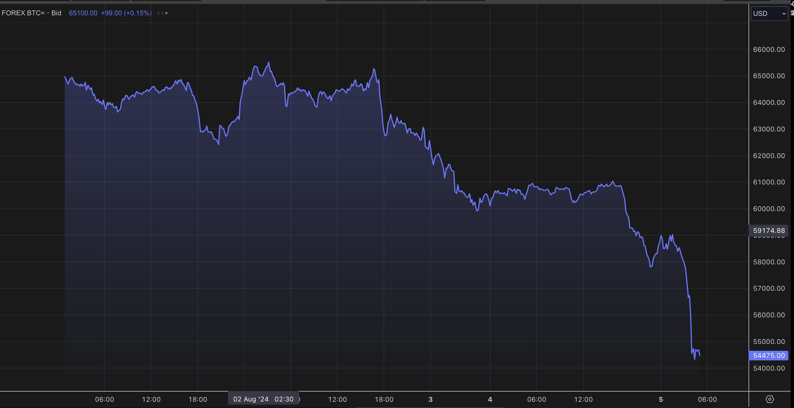Click the 62000.00 price axis label
The width and height of the screenshot is (794, 408).
coord(769,156)
